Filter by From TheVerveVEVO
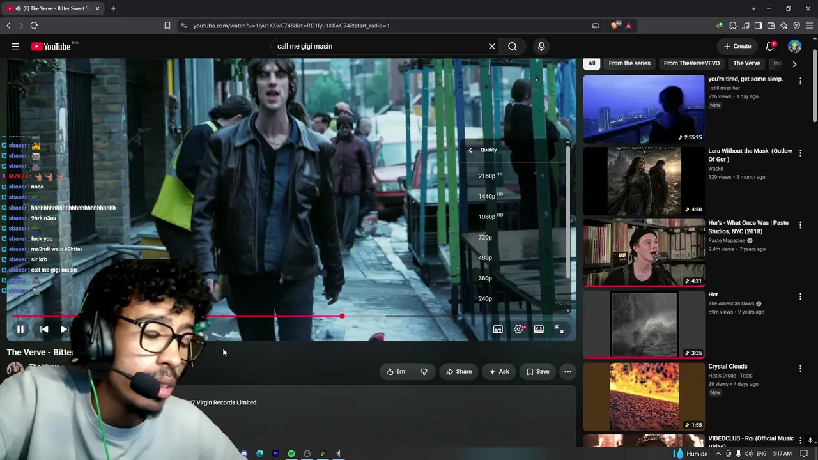 [691, 63]
